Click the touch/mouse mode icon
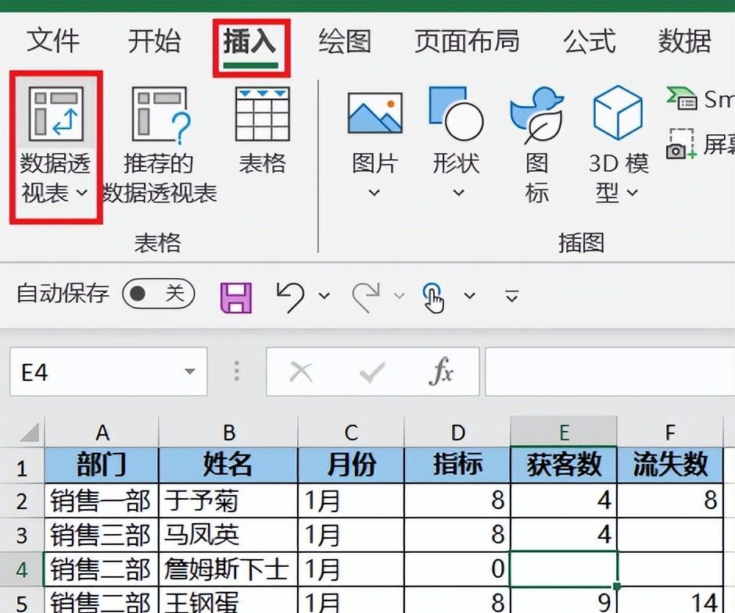This screenshot has height=613, width=735. pyautogui.click(x=432, y=298)
